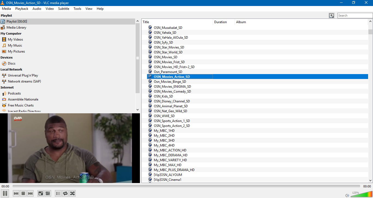Enable random shuffle playback
Image resolution: width=373 pixels, height=198 pixels.
point(72,193)
